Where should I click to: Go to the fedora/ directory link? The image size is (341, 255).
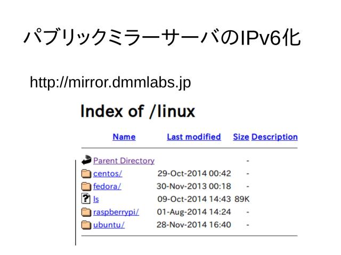(x=107, y=186)
